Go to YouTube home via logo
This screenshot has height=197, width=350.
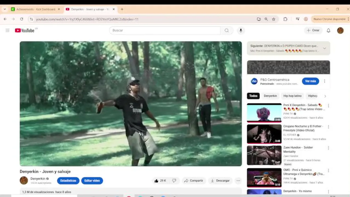tap(25, 30)
